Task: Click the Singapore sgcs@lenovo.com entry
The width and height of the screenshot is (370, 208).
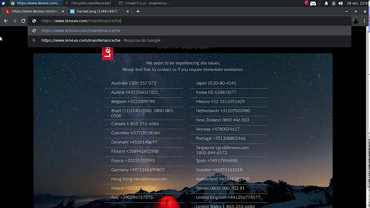Action: point(222,150)
